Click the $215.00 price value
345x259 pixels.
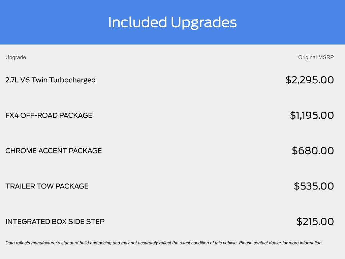tap(315, 222)
